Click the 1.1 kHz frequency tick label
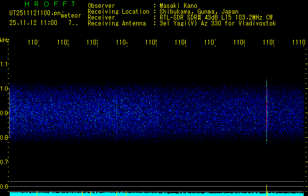Image resolution: width=308 pixels, height=196 pixels. (4, 64)
